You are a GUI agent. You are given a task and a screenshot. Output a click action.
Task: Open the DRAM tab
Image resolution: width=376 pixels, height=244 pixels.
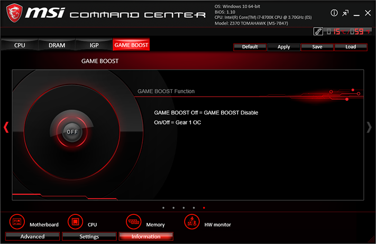point(57,45)
